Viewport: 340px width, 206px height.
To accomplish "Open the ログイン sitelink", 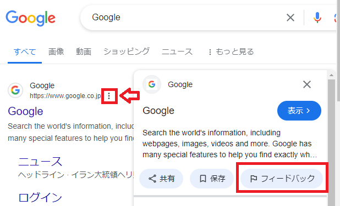I will [40, 197].
